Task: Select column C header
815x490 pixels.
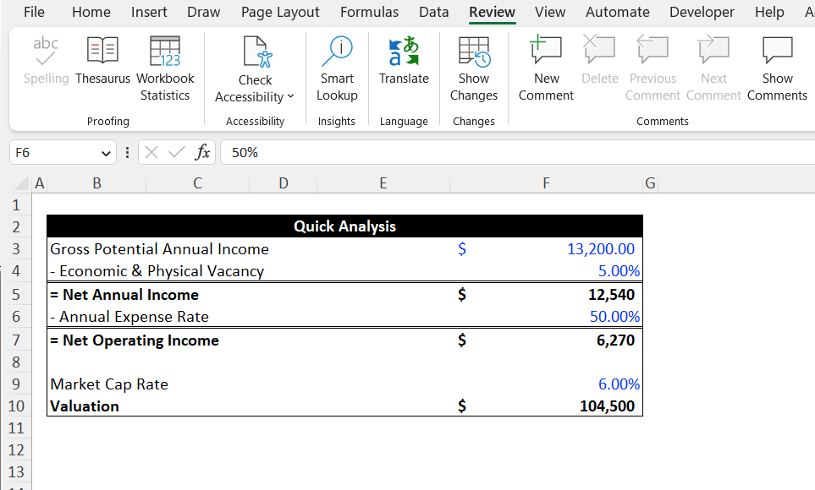Action: (x=197, y=182)
